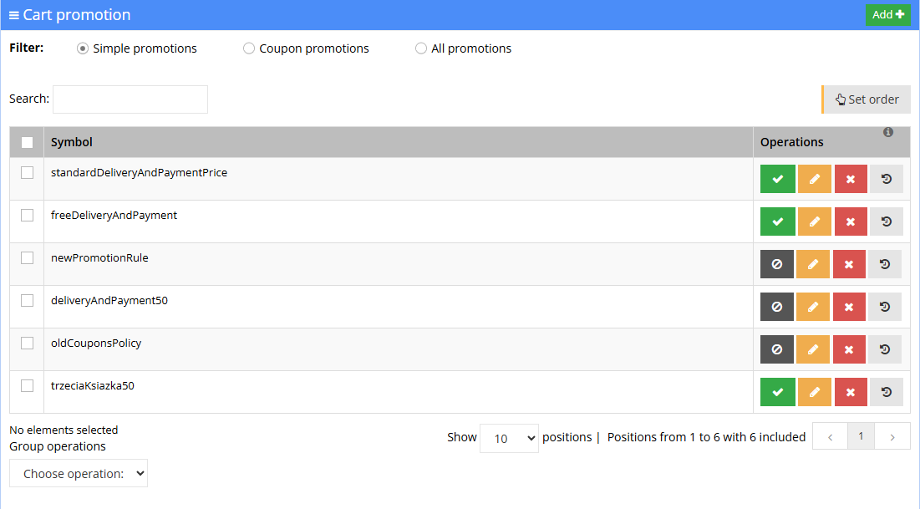Choose the All promotions filter
920x509 pixels.
tap(420, 48)
